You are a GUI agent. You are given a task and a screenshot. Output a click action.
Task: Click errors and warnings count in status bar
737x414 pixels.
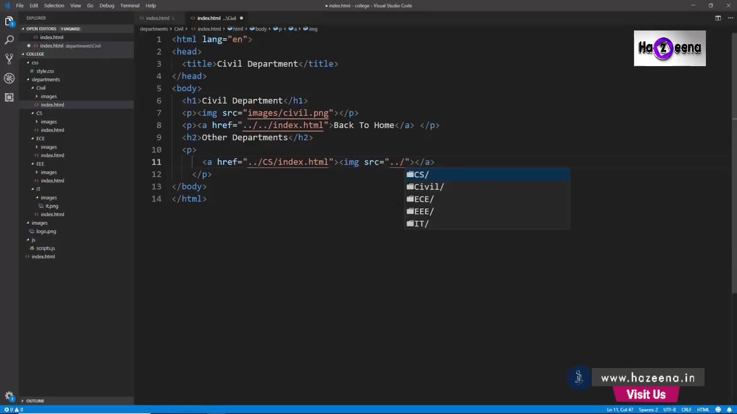click(x=13, y=409)
